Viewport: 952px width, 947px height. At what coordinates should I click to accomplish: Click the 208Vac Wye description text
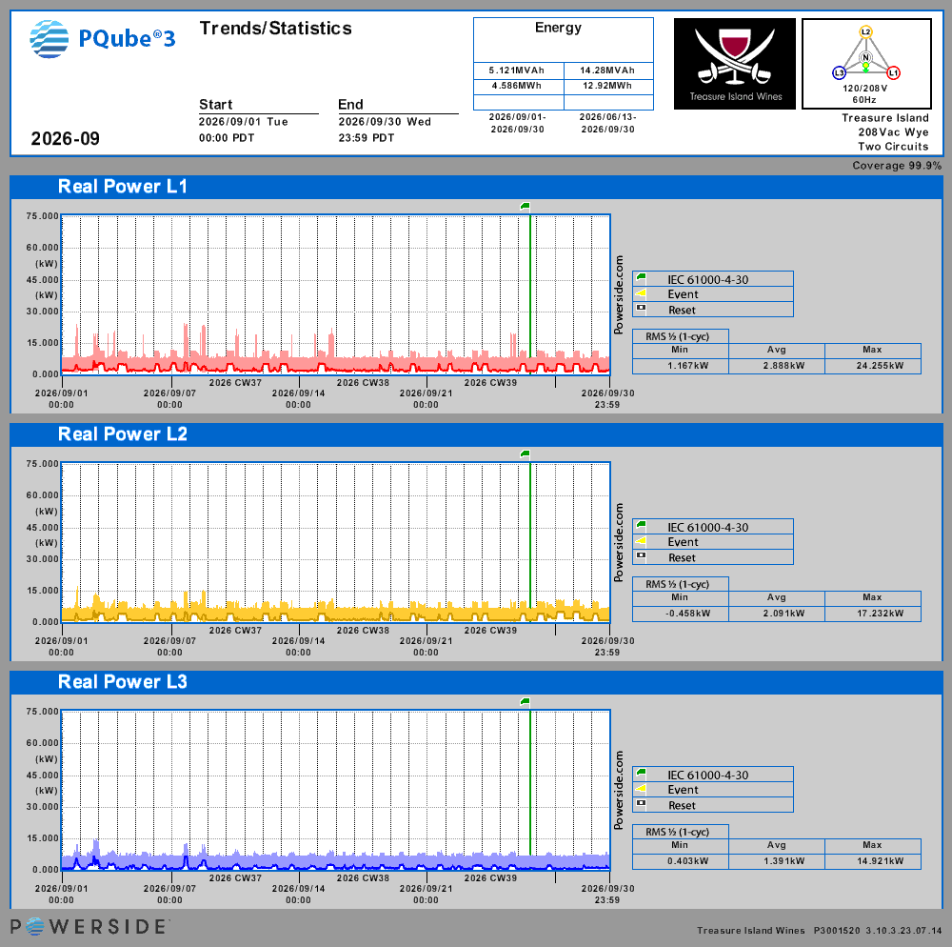(893, 132)
